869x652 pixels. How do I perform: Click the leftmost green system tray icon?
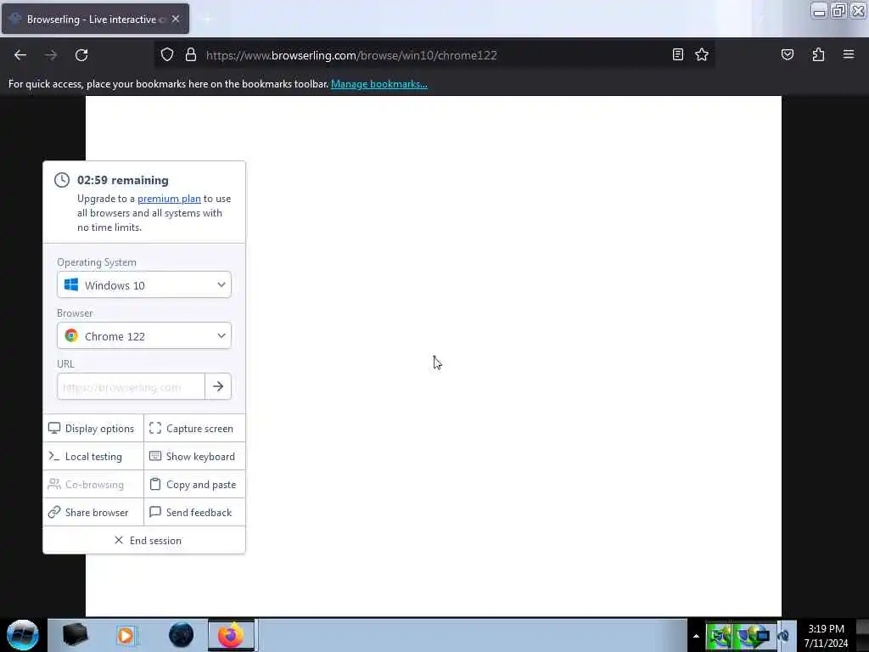[x=720, y=636]
